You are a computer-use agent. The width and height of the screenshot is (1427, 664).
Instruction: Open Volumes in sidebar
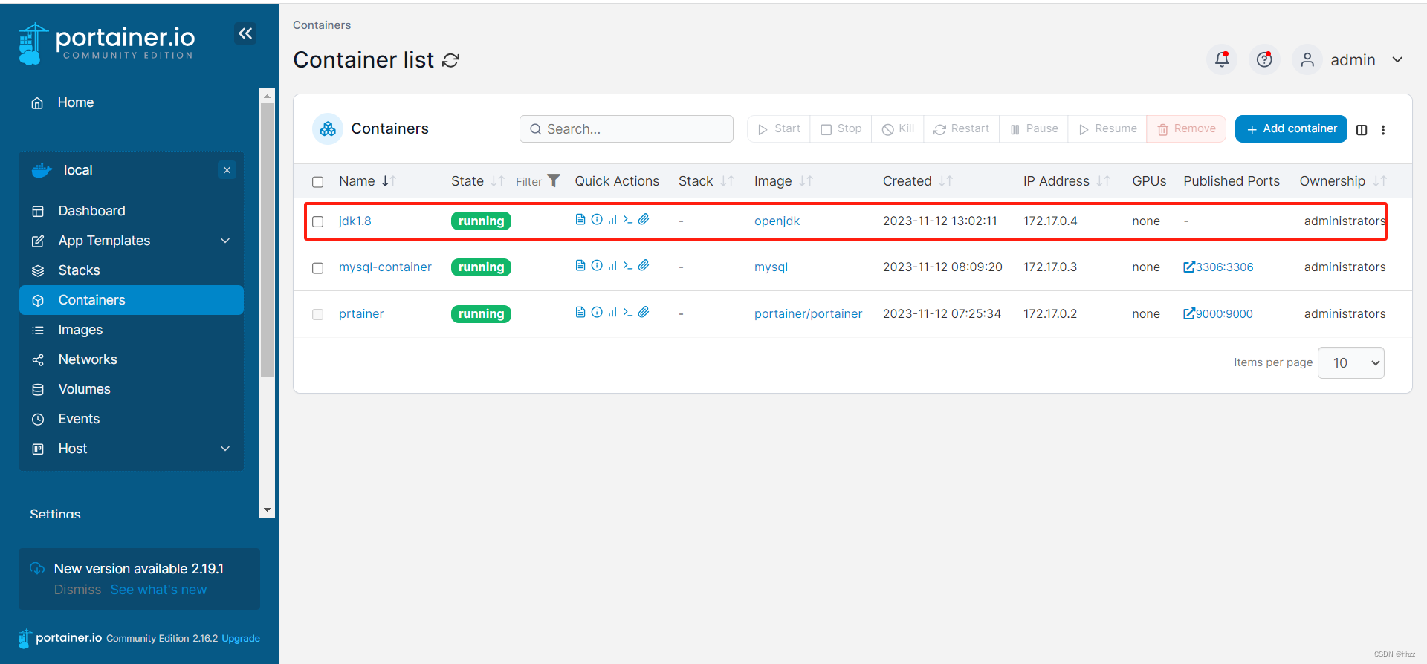point(131,389)
